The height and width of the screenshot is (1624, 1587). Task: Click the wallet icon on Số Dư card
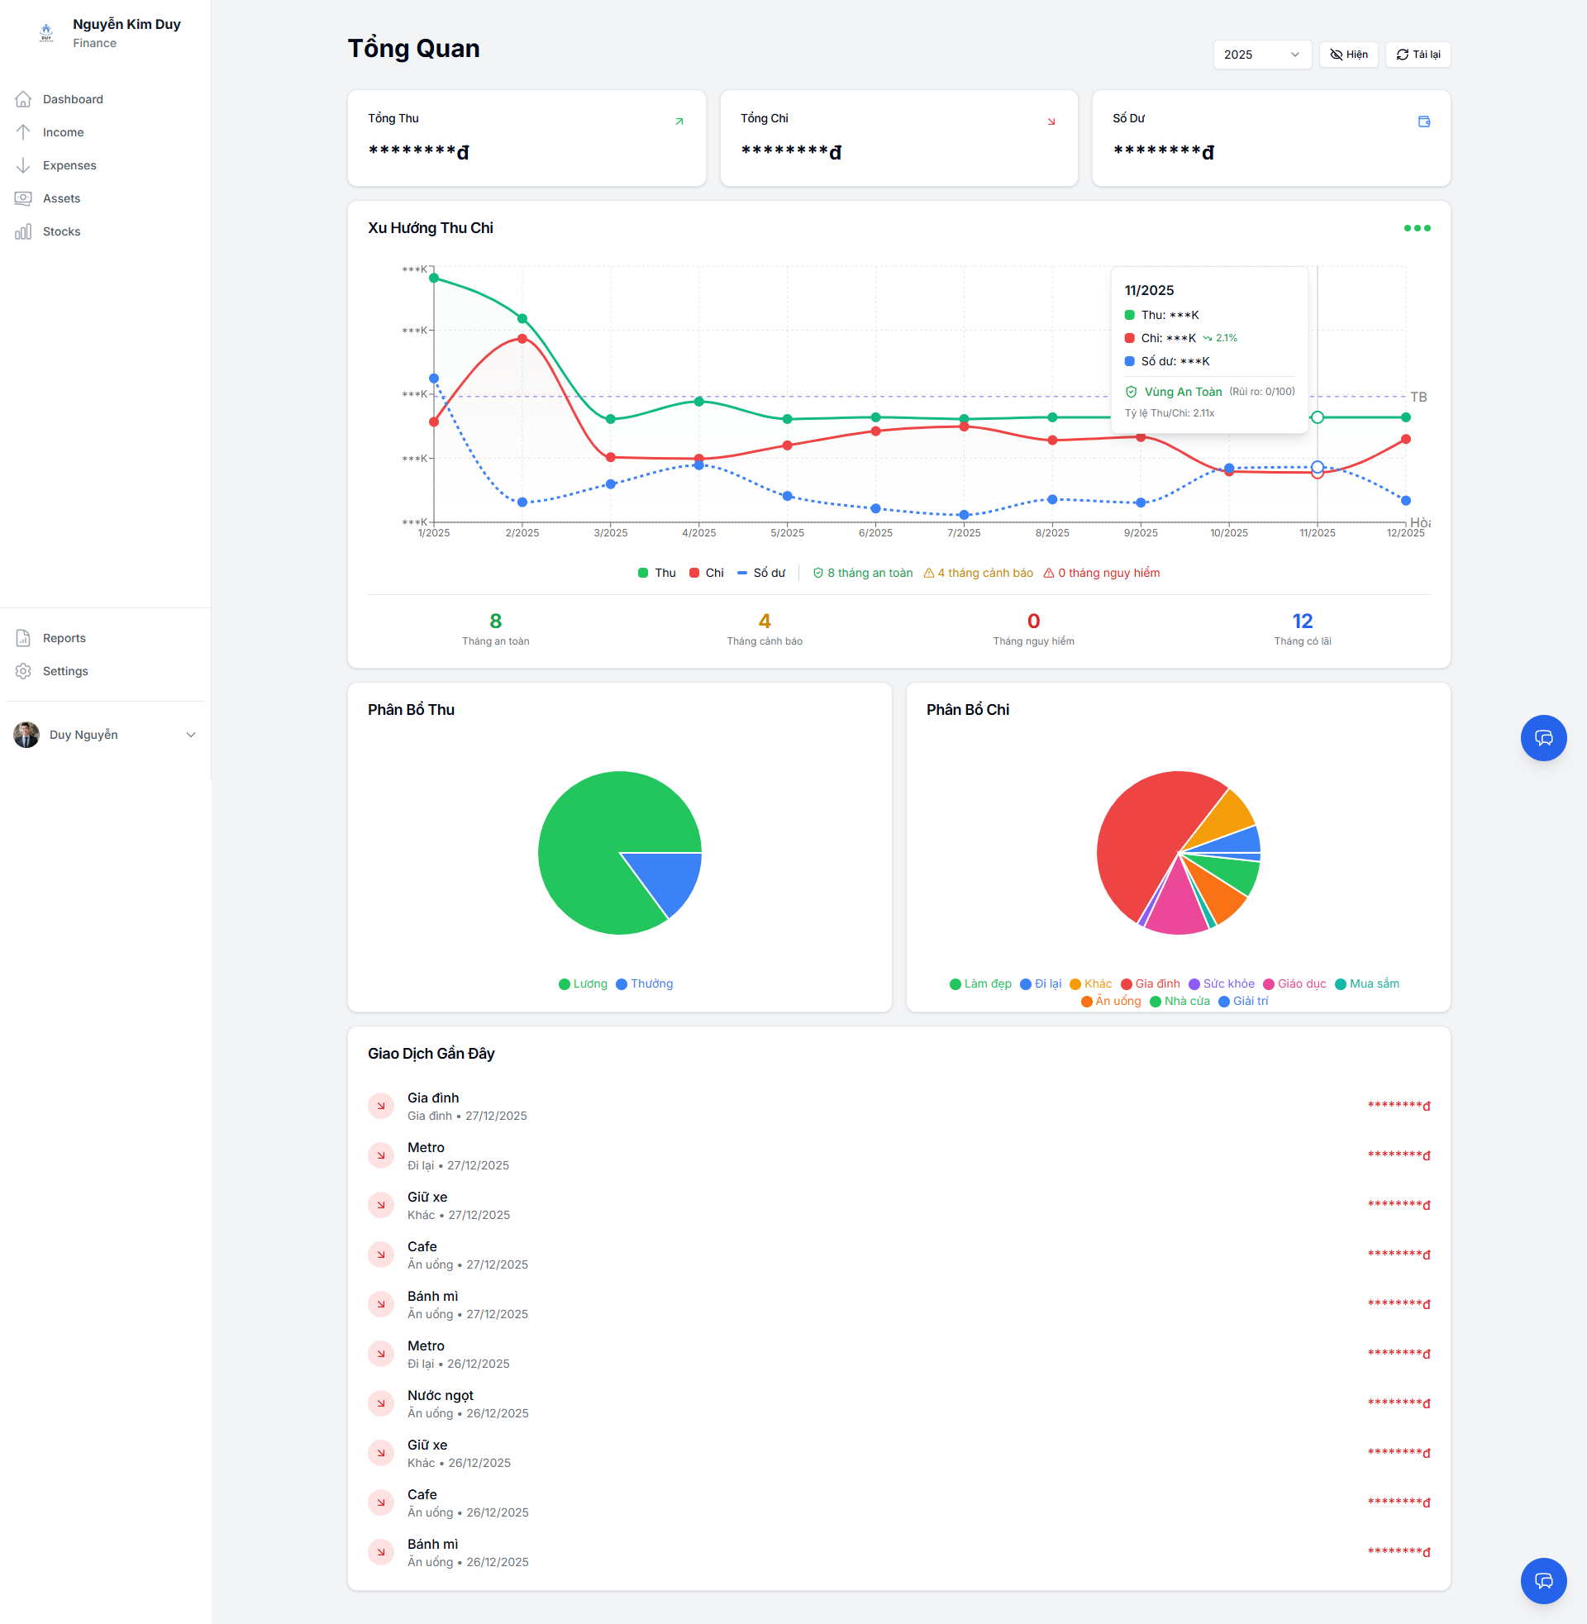(1423, 121)
